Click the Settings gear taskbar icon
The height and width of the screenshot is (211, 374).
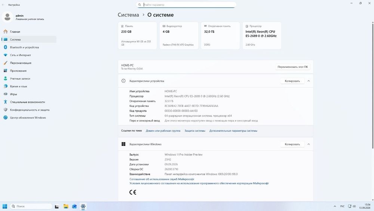[83, 207]
